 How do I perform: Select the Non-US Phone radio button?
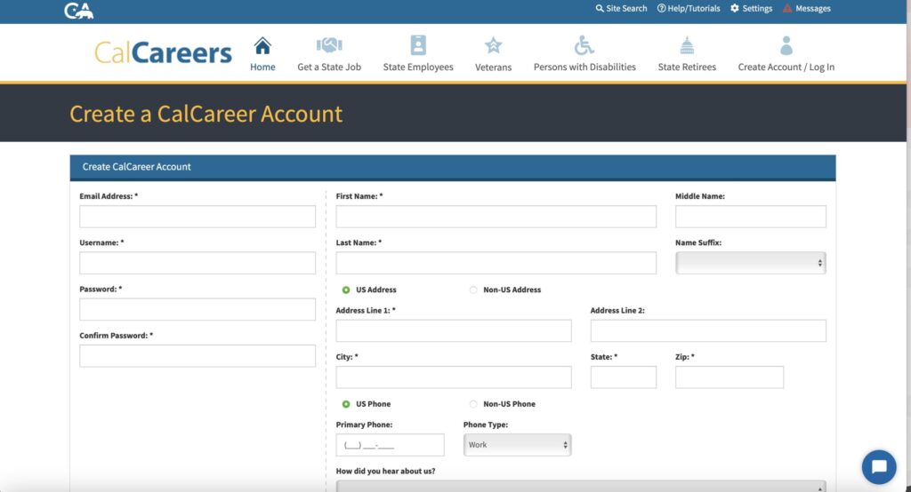[x=473, y=404]
